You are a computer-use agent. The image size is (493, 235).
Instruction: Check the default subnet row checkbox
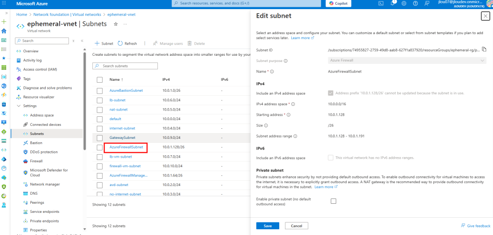point(100,119)
